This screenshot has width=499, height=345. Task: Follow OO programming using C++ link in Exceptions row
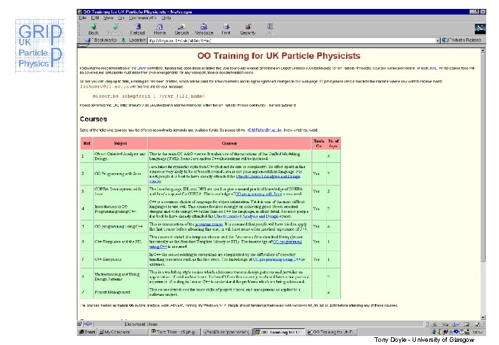pyautogui.click(x=276, y=259)
